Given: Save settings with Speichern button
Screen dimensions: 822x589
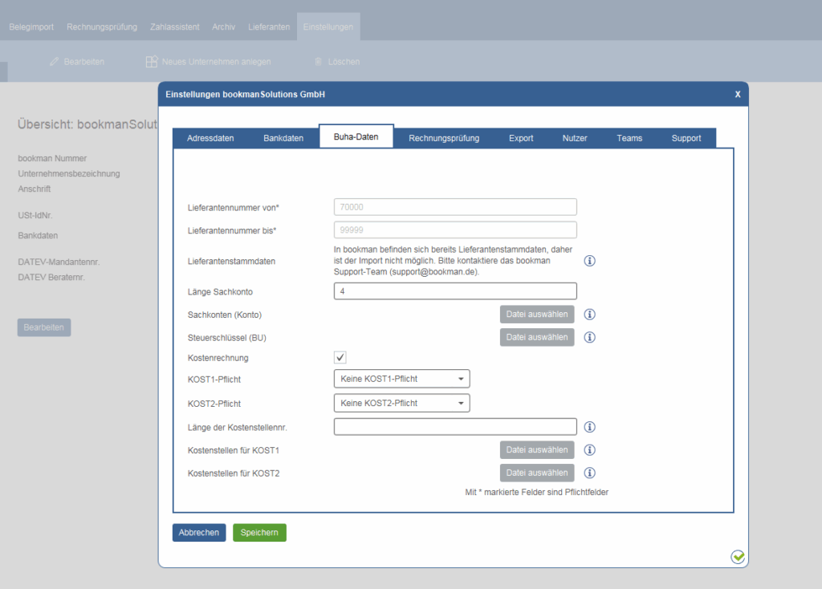Looking at the screenshot, I should point(259,532).
